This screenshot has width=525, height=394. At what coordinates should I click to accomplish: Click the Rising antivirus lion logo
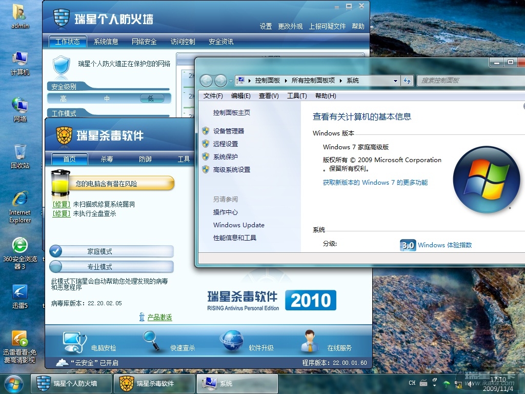click(x=64, y=135)
